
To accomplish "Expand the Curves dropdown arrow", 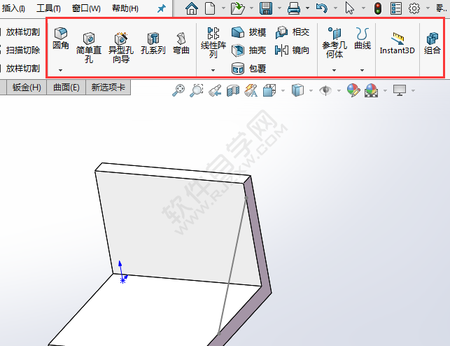I will [x=363, y=70].
